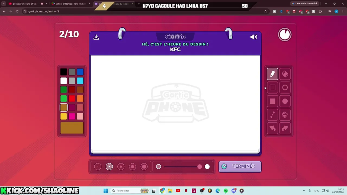This screenshot has width=347, height=195.
Task: Reload the Gartic Phone page
Action: [x=17, y=11]
